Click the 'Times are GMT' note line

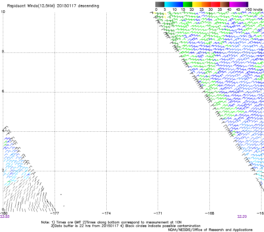111,222
